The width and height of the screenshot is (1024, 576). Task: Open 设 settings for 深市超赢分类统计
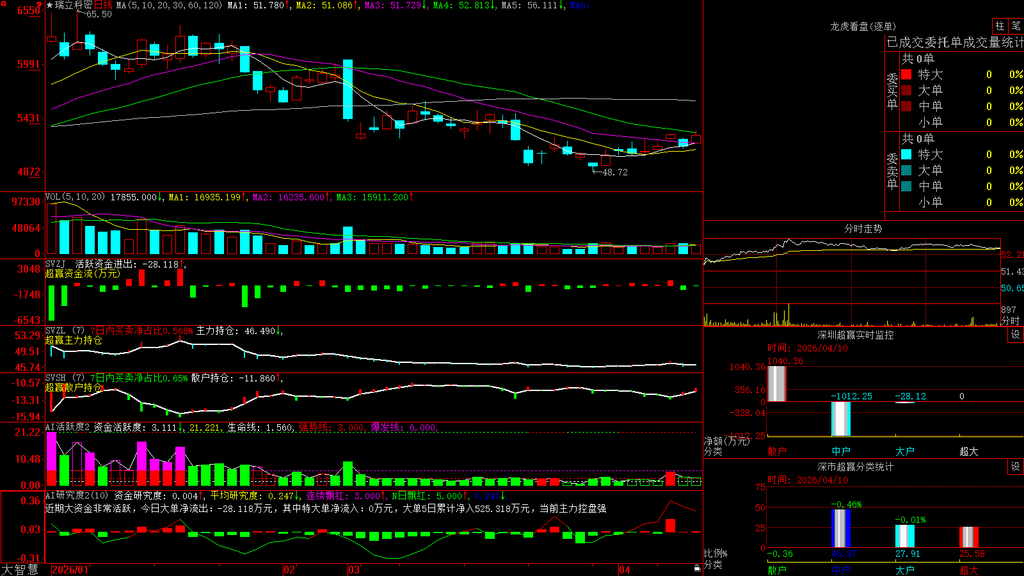pos(1016,467)
